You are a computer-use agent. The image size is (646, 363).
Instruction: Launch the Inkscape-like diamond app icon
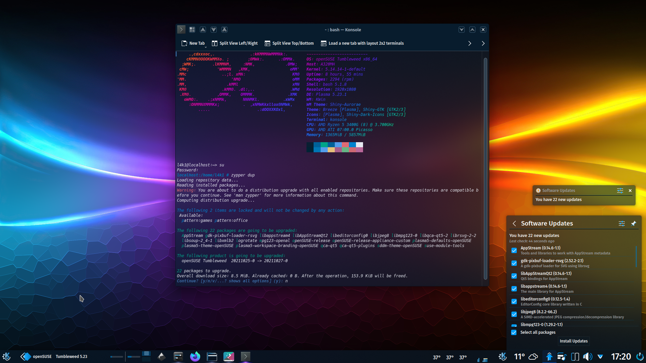[161, 357]
